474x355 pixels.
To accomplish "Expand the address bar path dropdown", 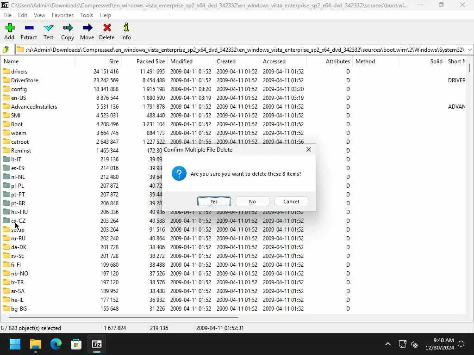I will coord(469,49).
